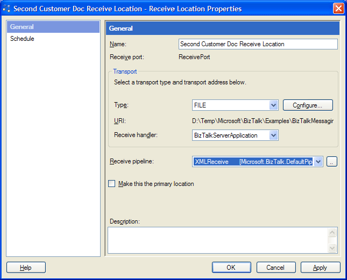Focus the Description text box
The width and height of the screenshot is (347, 280).
(x=218, y=240)
